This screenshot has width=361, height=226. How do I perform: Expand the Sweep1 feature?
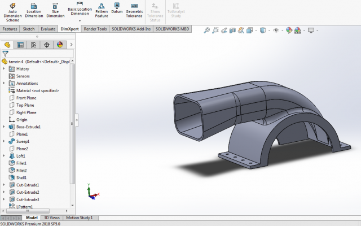(x=4, y=141)
